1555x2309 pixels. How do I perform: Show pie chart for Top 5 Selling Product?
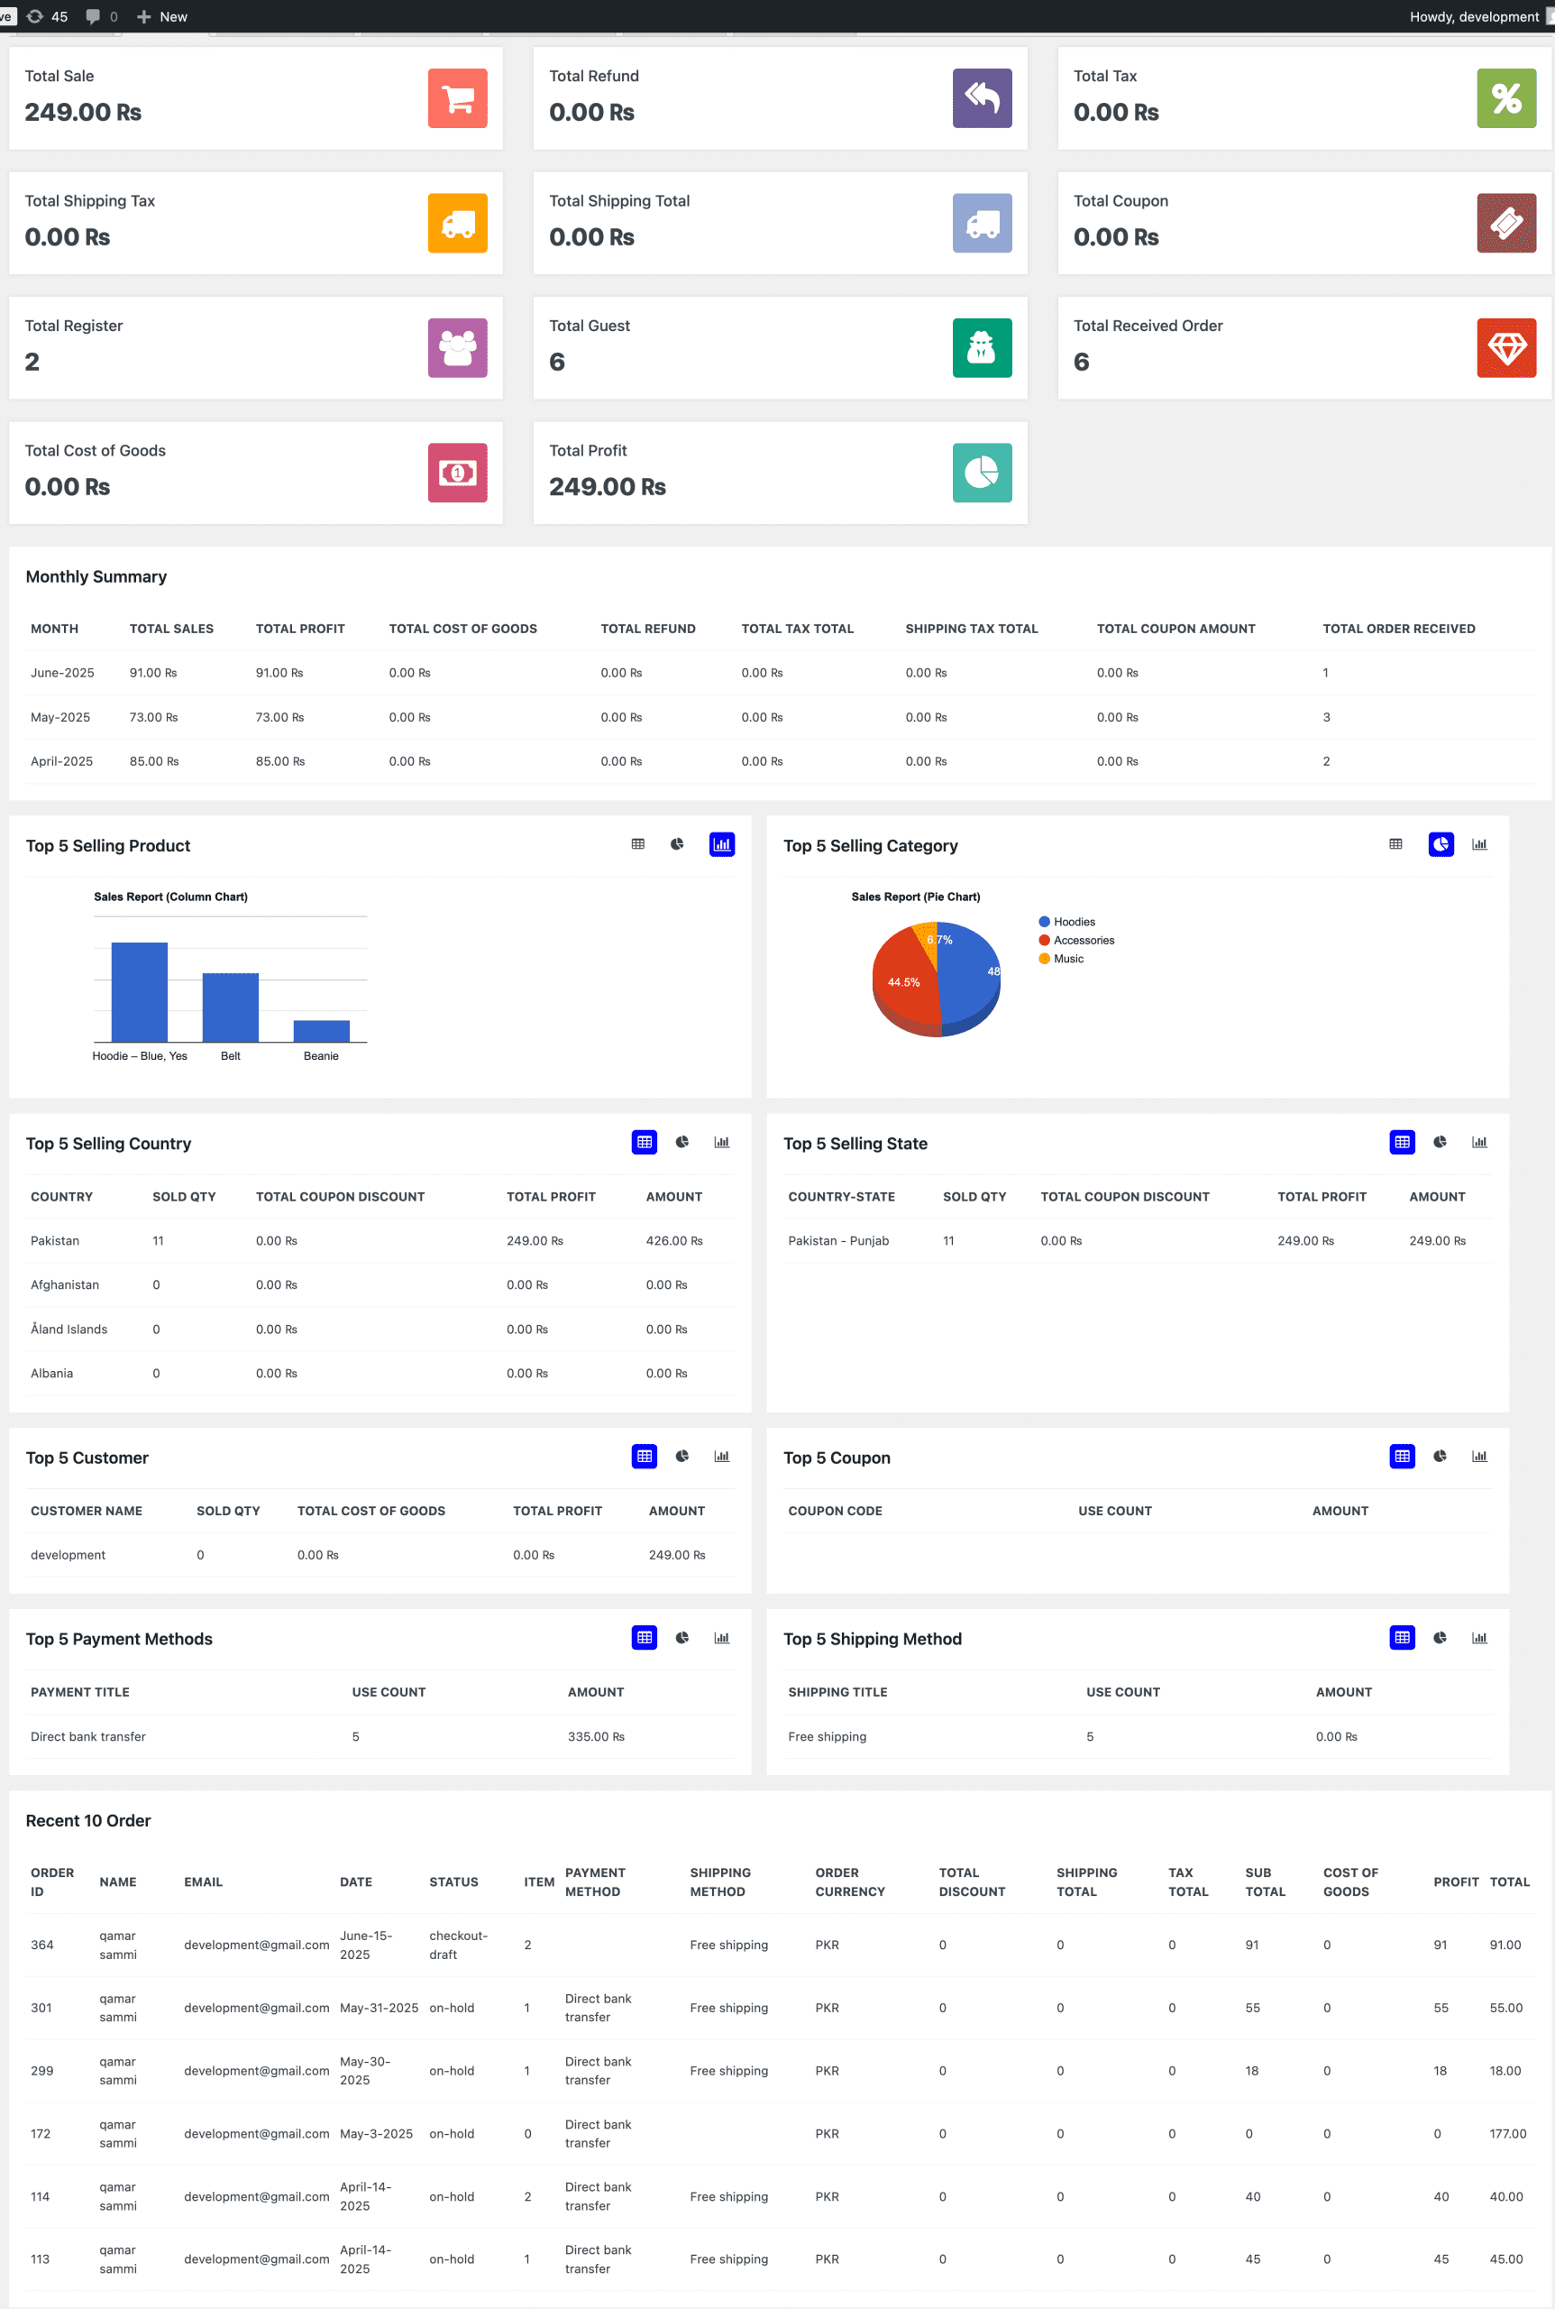(677, 844)
